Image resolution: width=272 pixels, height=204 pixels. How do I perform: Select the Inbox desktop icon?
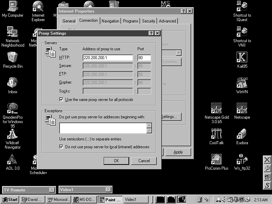point(13,85)
